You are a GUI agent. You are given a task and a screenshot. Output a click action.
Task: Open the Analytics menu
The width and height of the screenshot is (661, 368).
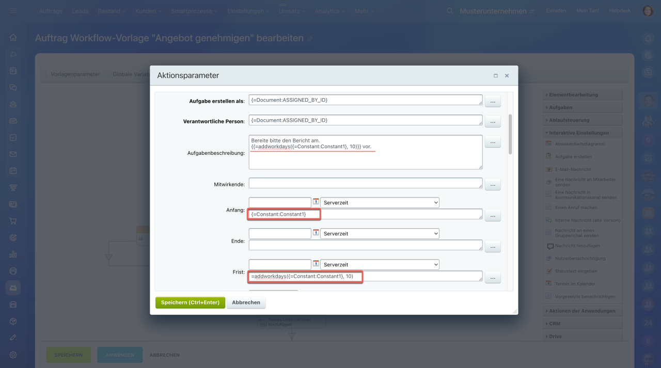pyautogui.click(x=330, y=11)
